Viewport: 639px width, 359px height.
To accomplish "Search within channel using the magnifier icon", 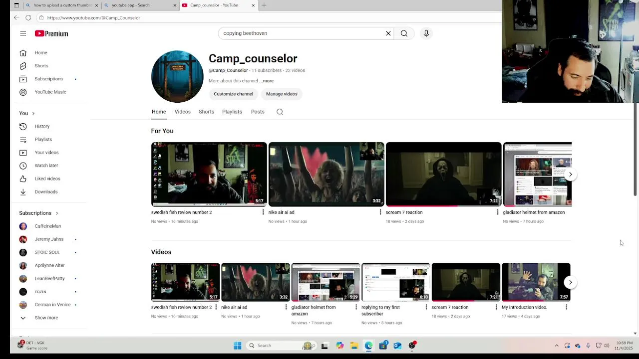I will (280, 112).
